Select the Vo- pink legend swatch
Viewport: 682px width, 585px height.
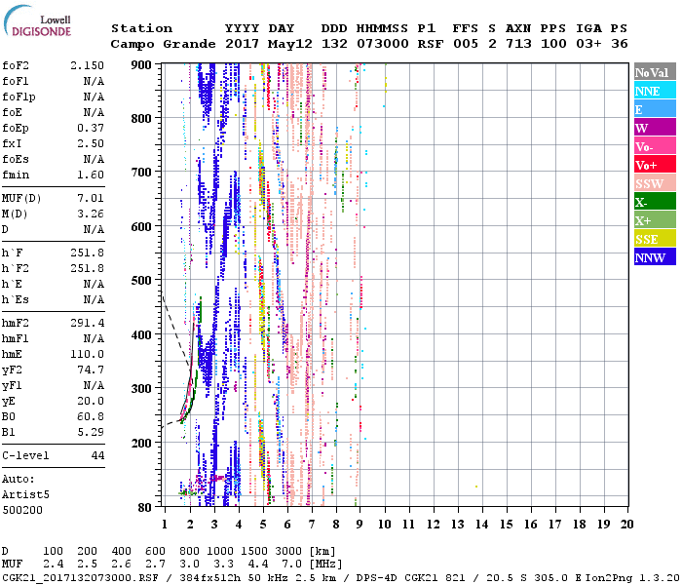click(655, 146)
